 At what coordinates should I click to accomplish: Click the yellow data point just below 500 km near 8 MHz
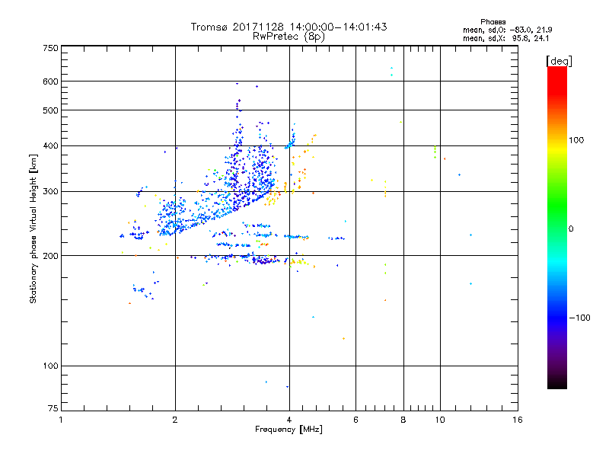point(401,122)
